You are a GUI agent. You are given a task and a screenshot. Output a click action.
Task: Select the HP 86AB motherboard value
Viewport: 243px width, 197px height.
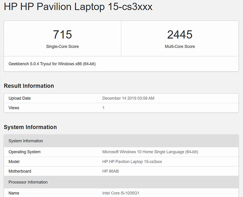pos(111,171)
